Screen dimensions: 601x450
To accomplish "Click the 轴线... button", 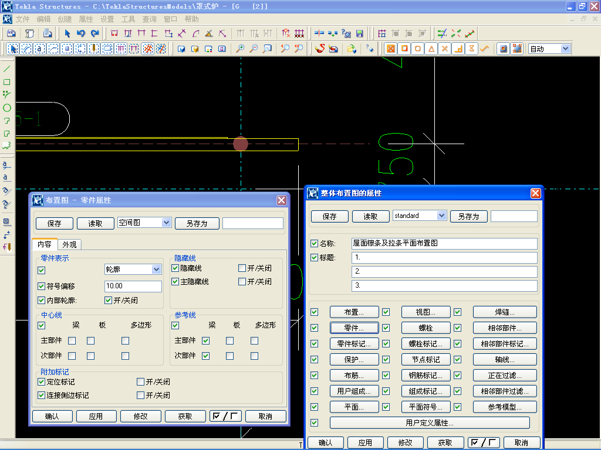I will (505, 359).
